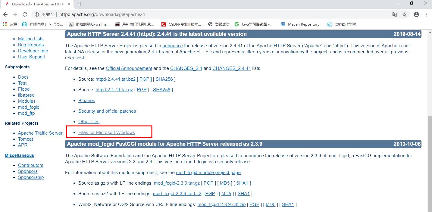Open mod_fcgid sidebar link
The width and height of the screenshot is (432, 212).
(x=29, y=107)
